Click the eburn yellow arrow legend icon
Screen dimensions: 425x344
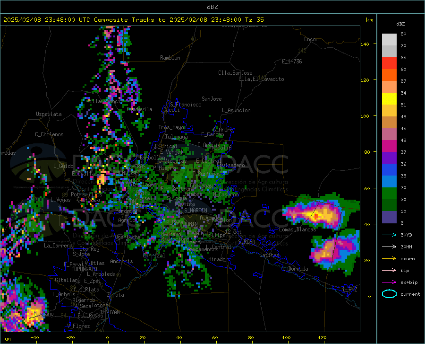click(x=389, y=259)
